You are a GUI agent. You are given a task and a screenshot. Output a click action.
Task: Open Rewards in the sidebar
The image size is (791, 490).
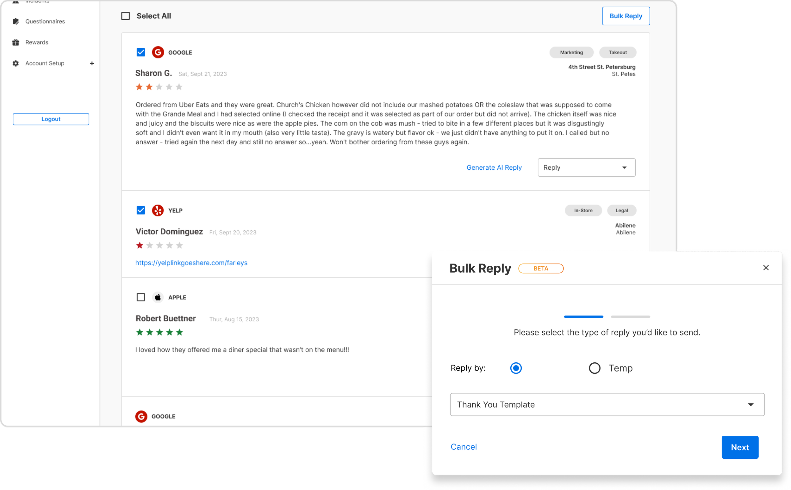37,42
